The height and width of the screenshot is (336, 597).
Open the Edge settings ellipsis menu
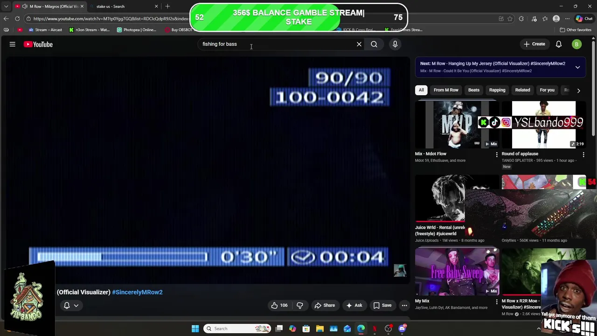click(567, 19)
